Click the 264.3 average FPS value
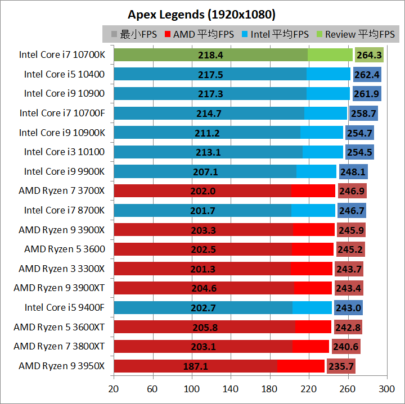The height and width of the screenshot is (404, 405). [369, 55]
